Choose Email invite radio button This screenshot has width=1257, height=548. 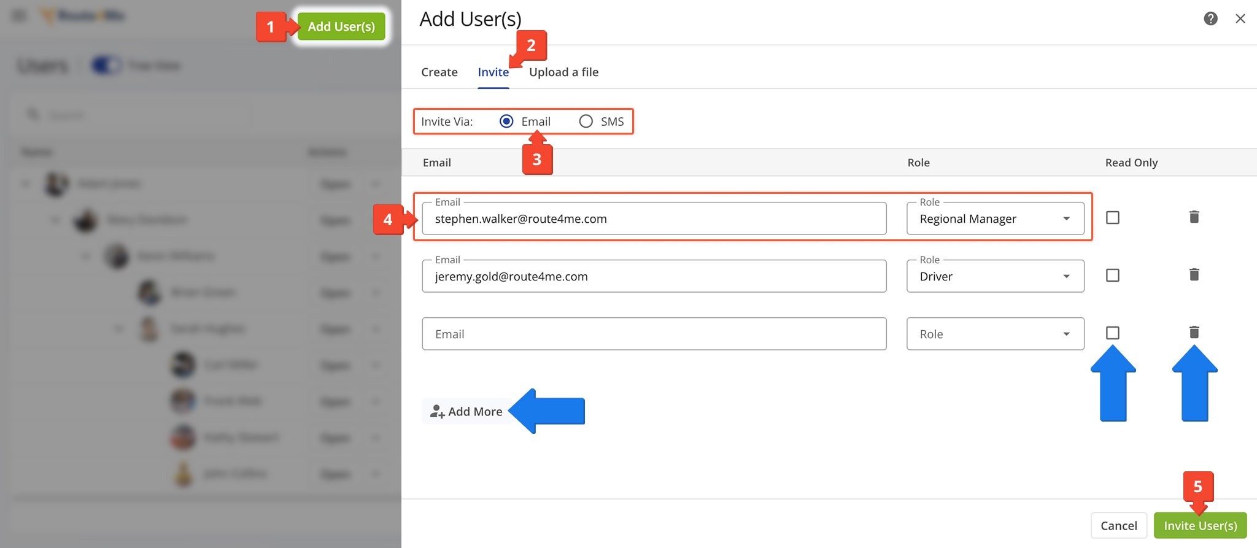506,121
